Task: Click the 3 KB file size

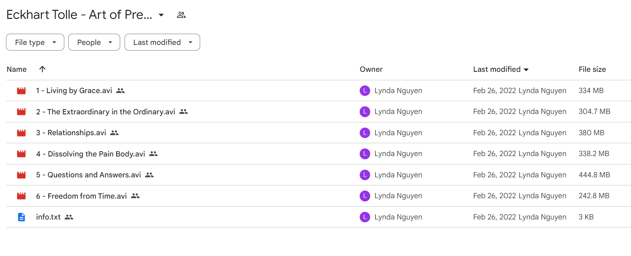Action: pos(586,217)
